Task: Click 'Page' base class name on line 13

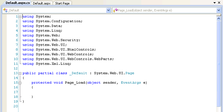Action: coord(130,73)
